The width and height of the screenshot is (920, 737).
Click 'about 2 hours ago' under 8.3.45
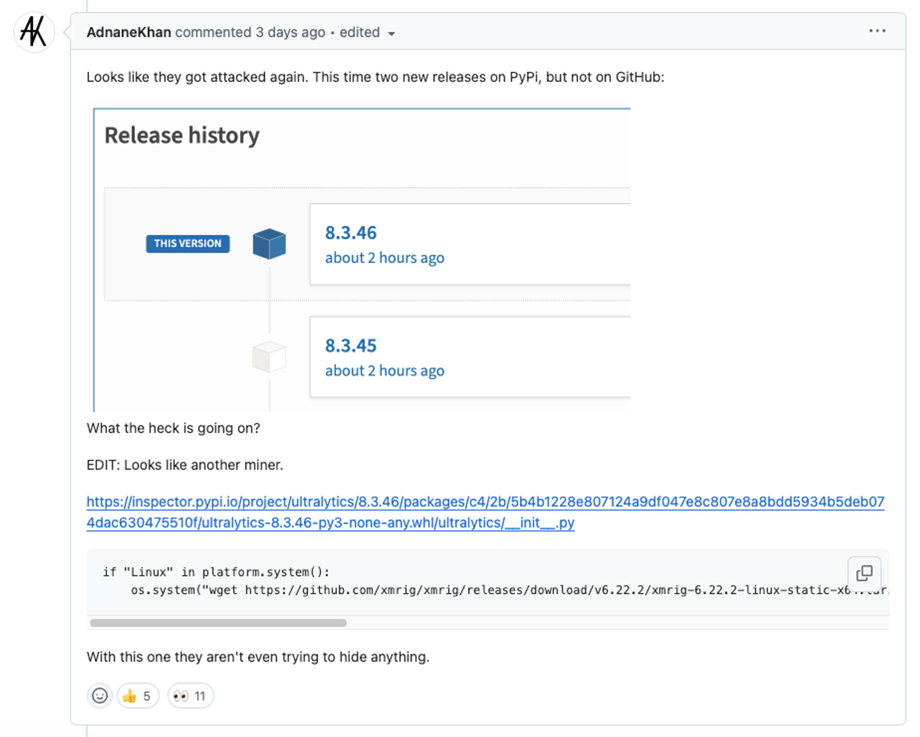click(x=385, y=371)
